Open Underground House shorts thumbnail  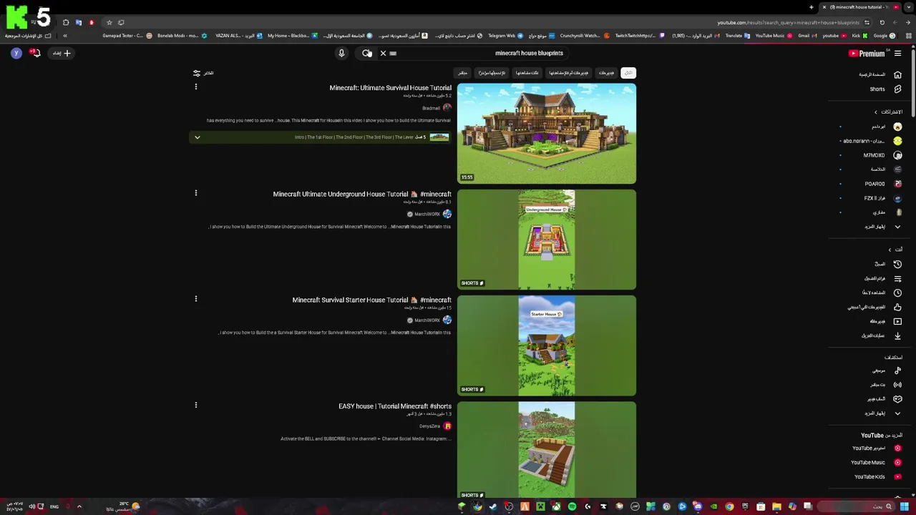pyautogui.click(x=547, y=240)
